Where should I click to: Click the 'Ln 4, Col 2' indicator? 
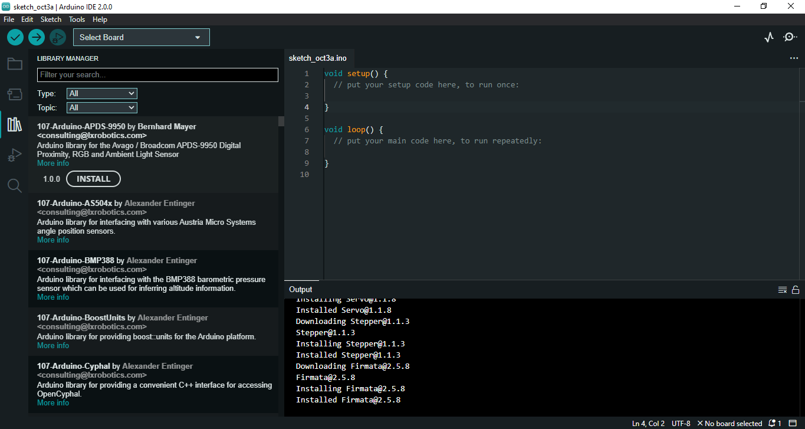(648, 423)
